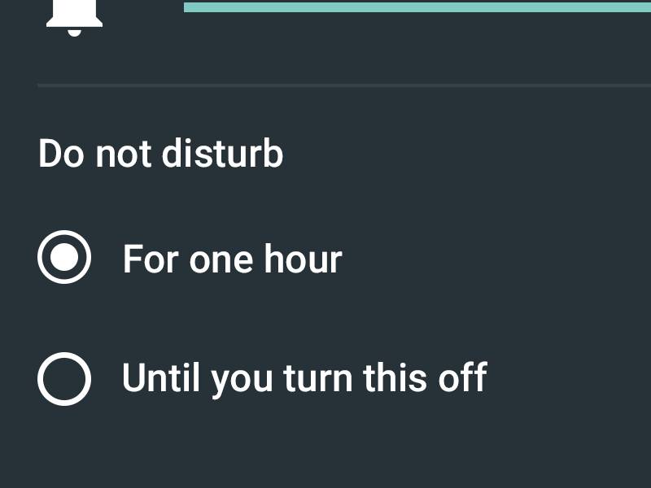Click the teal volume slider bar
This screenshot has width=651, height=488.
(417, 7)
